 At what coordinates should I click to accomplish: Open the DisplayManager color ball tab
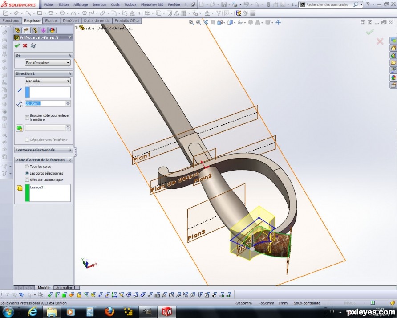pyautogui.click(x=52, y=30)
